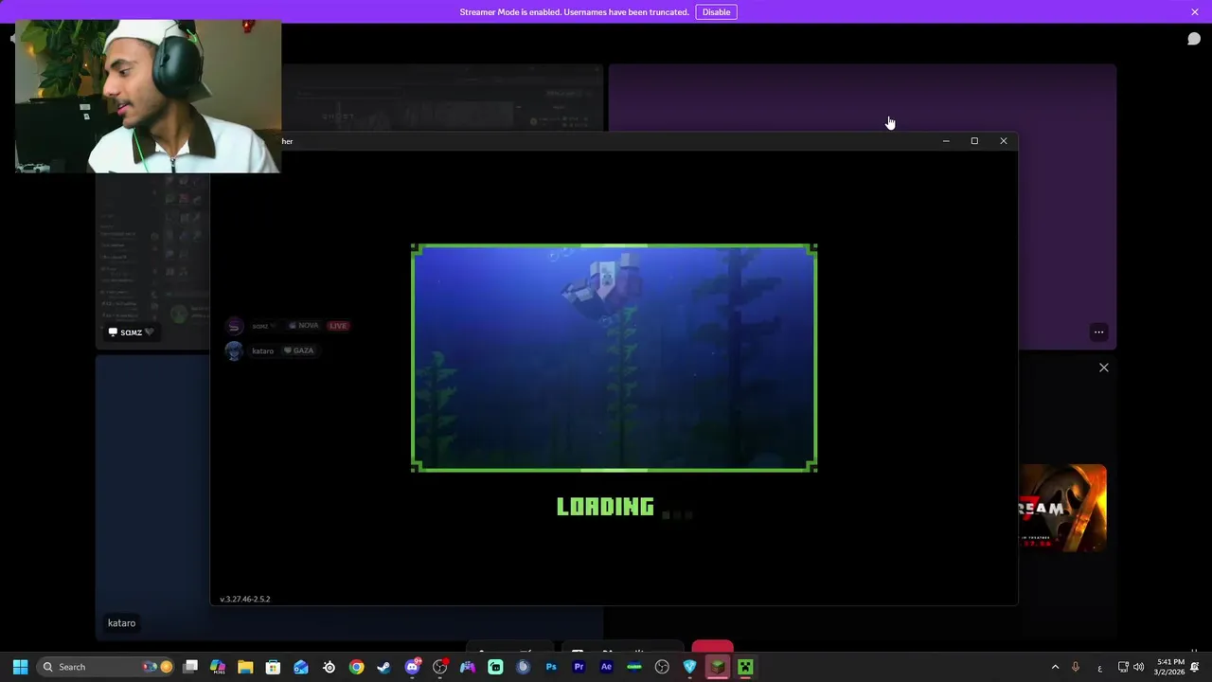The image size is (1212, 682).
Task: Switch to Minecraft Launcher grass-block taskbar icon
Action: tap(718, 667)
